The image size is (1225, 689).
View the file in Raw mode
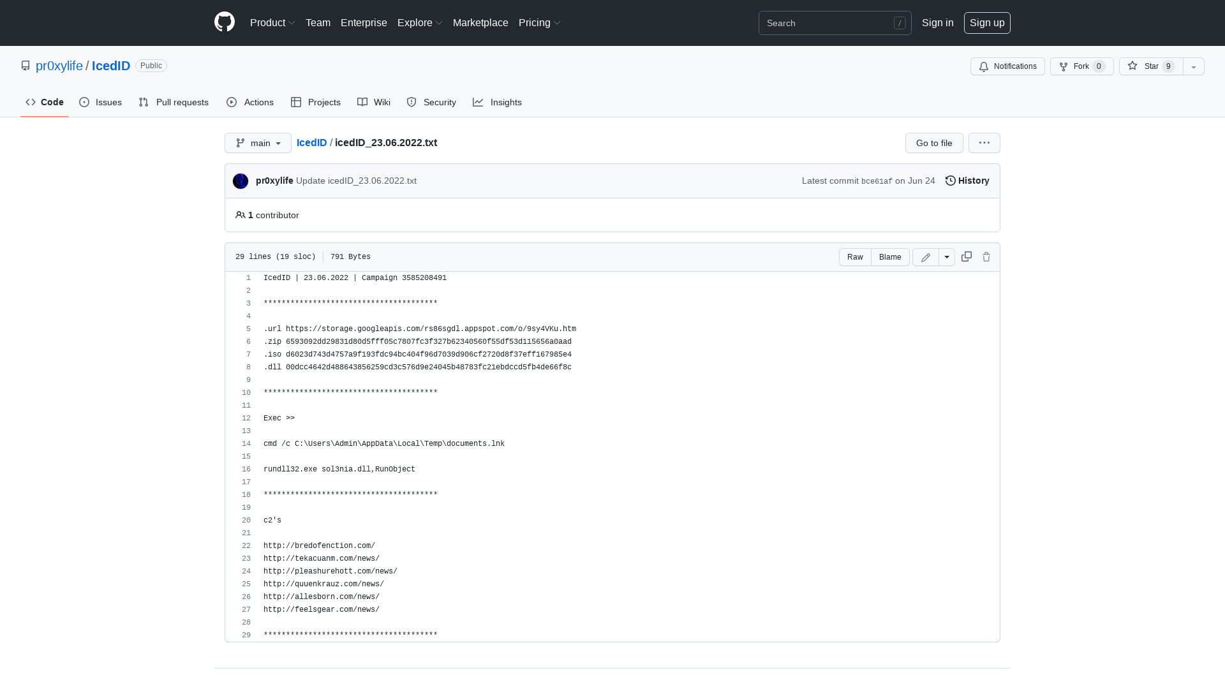855,257
